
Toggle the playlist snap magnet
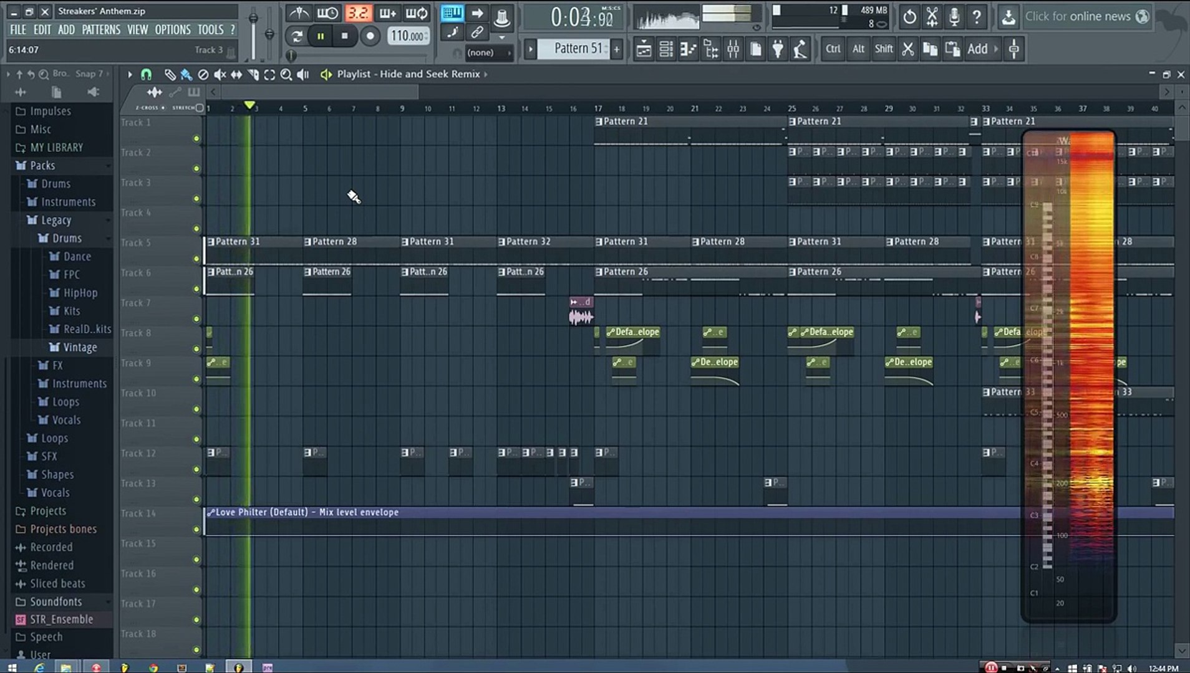point(146,75)
